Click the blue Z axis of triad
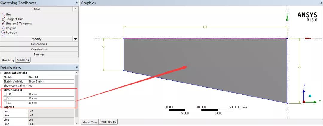323x126 pixels. pyautogui.click(x=304, y=94)
